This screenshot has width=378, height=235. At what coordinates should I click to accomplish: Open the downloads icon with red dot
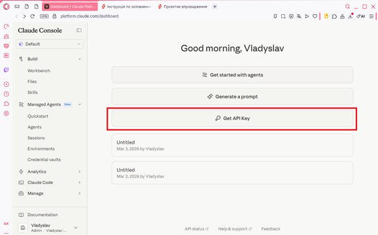pyautogui.click(x=351, y=16)
